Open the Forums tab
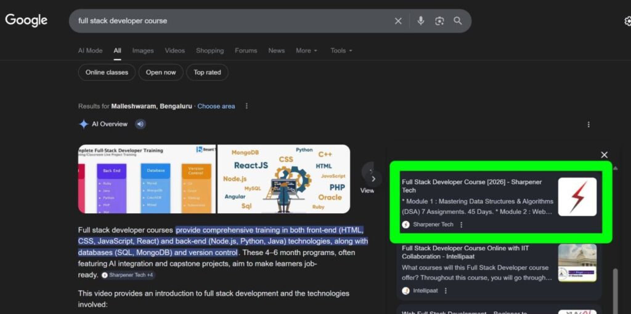 pyautogui.click(x=246, y=50)
